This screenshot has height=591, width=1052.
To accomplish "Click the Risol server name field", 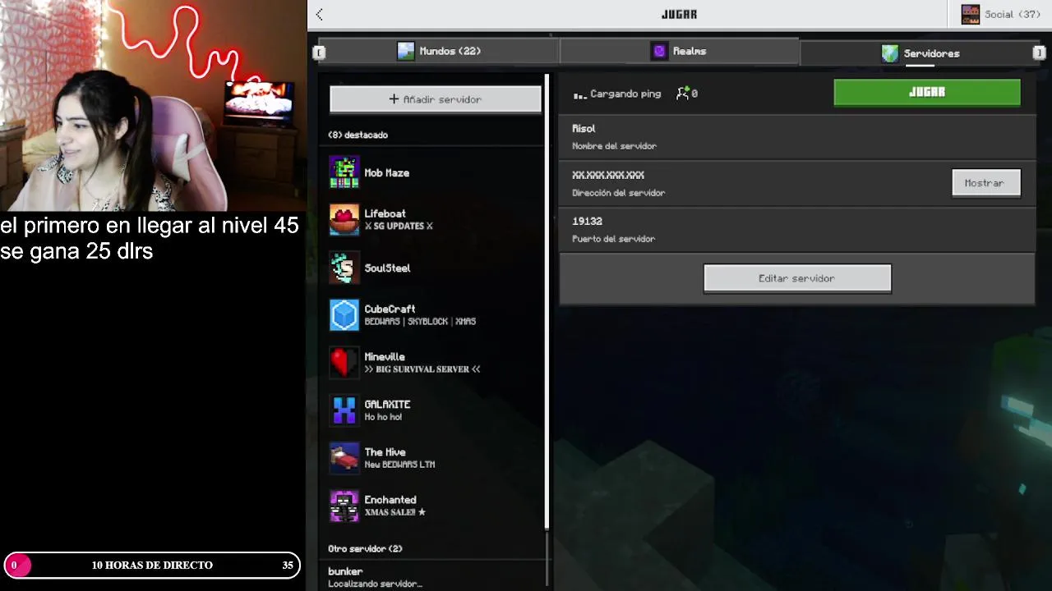I will [796, 136].
